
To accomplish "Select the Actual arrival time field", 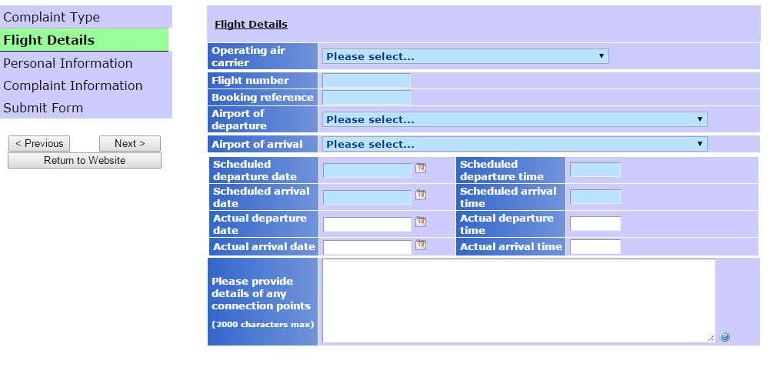I will [x=595, y=247].
